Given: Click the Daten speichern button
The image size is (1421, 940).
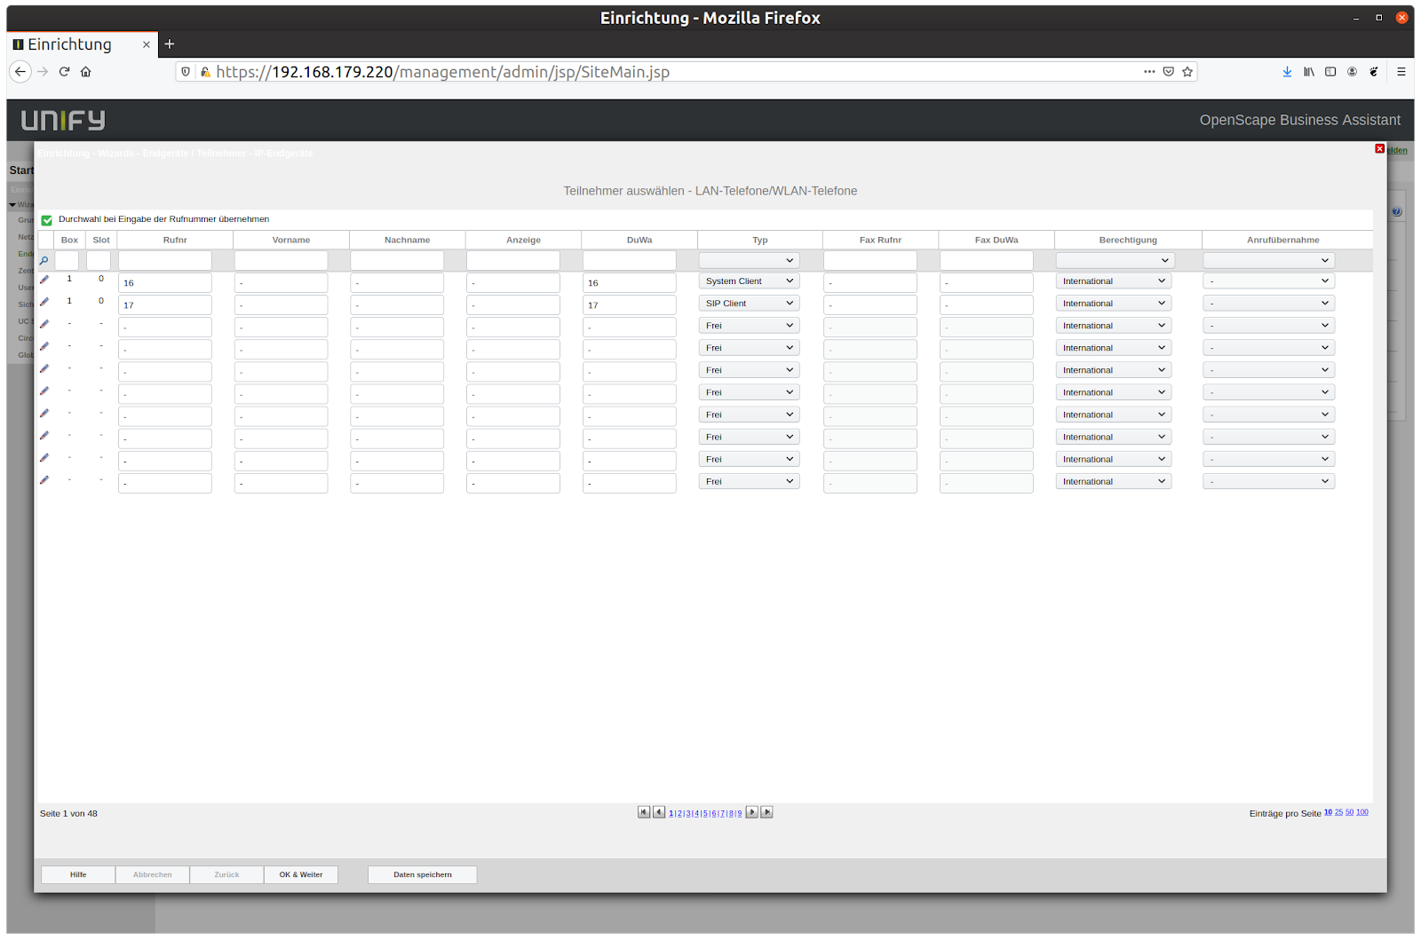Looking at the screenshot, I should (423, 875).
